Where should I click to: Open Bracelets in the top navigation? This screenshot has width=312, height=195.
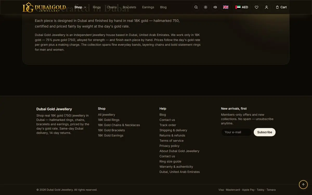coord(129,7)
